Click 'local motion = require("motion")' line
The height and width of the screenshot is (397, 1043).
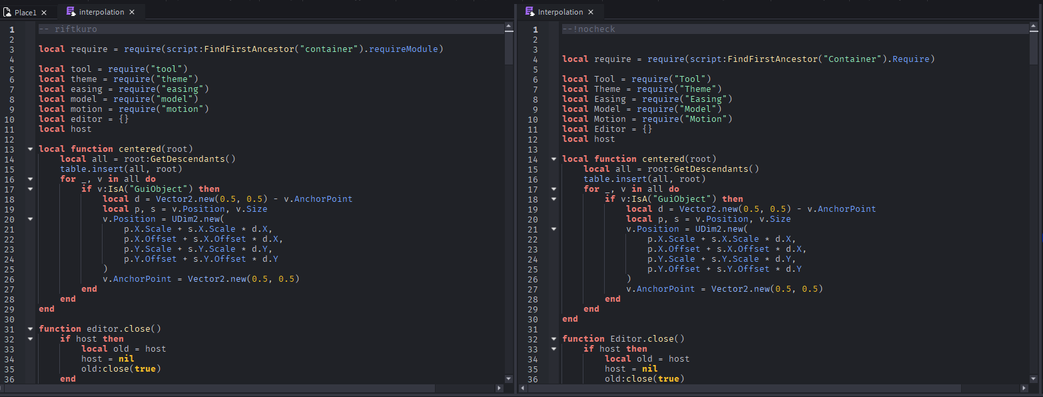point(124,109)
